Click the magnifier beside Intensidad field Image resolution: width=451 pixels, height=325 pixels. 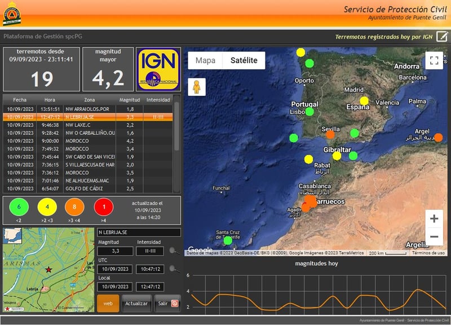click(x=175, y=252)
